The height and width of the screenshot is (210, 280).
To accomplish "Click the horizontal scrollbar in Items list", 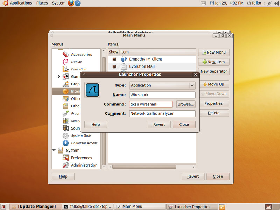I will coord(144,167).
